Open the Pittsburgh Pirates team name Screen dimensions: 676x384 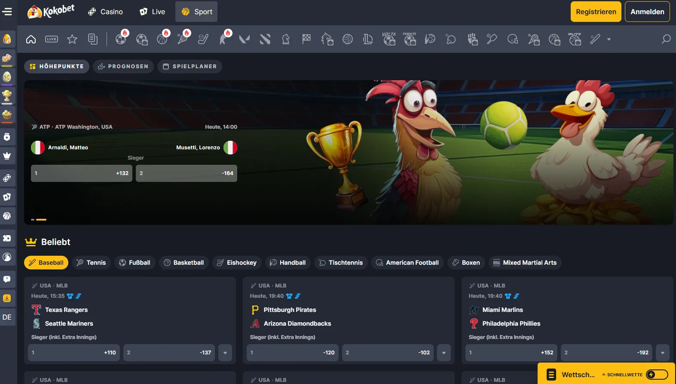[290, 310]
